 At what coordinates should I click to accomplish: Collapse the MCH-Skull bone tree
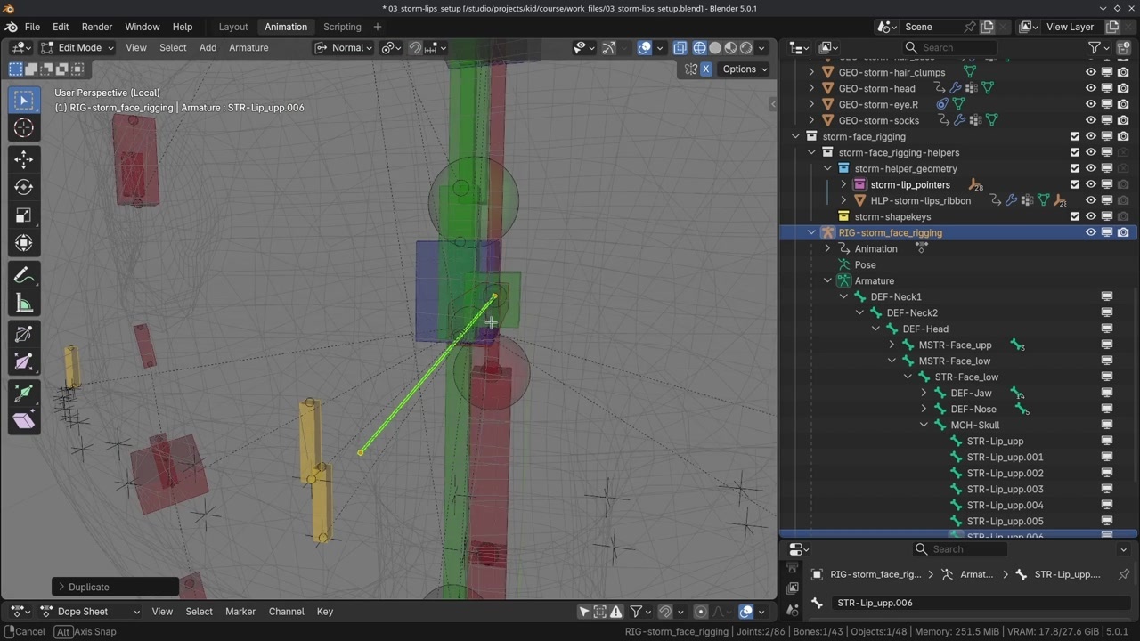924,425
